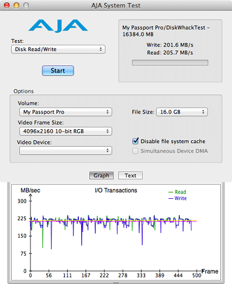232x284 pixels.
Task: Switch to the Graph view tab
Action: pos(101,176)
